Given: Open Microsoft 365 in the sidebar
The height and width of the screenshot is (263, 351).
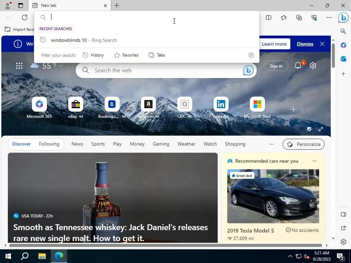Looking at the screenshot, I should pyautogui.click(x=343, y=45).
